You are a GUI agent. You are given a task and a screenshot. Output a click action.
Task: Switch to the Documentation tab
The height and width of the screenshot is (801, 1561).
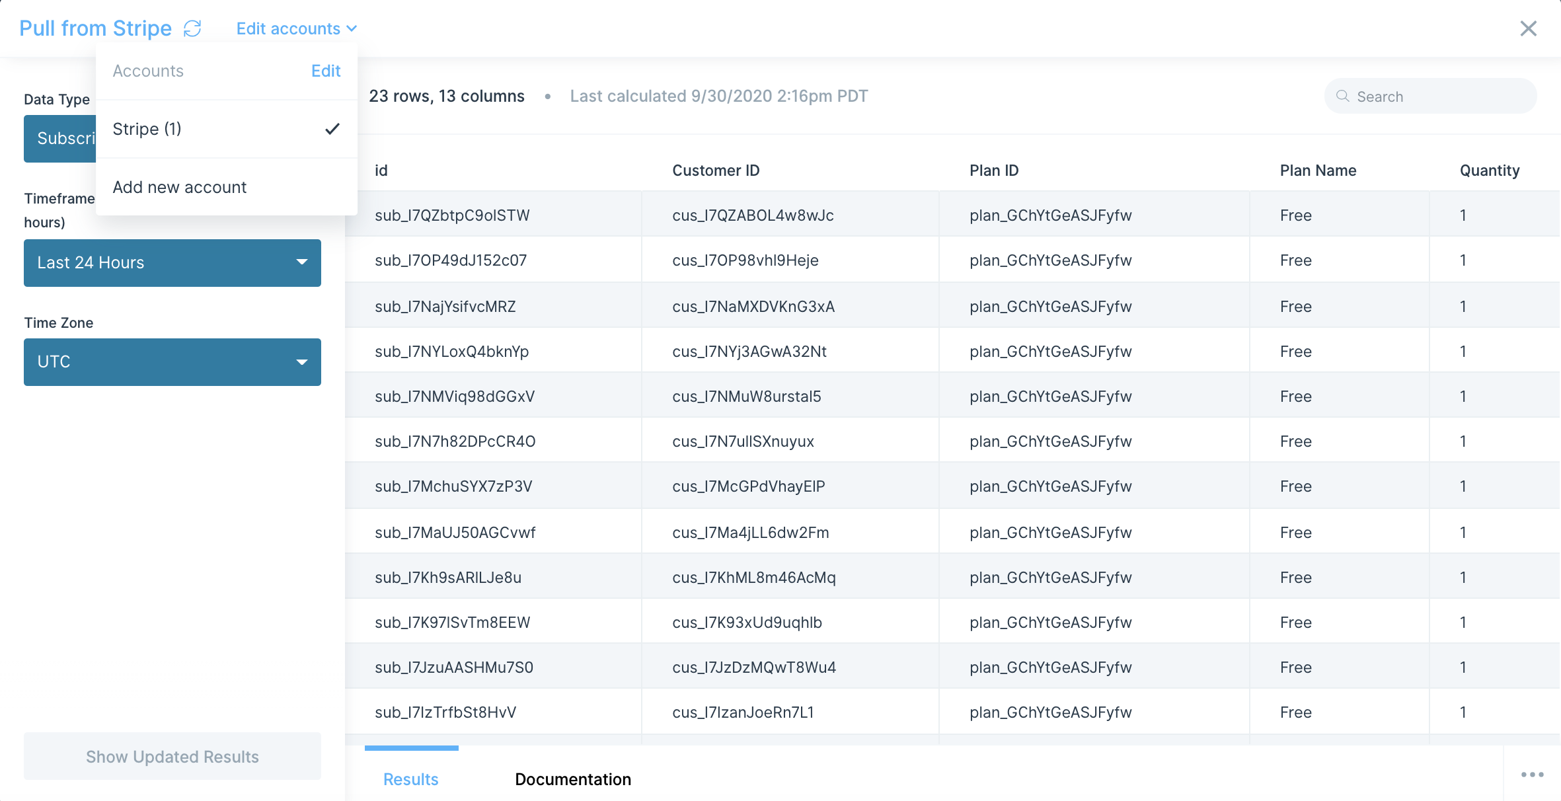[573, 779]
